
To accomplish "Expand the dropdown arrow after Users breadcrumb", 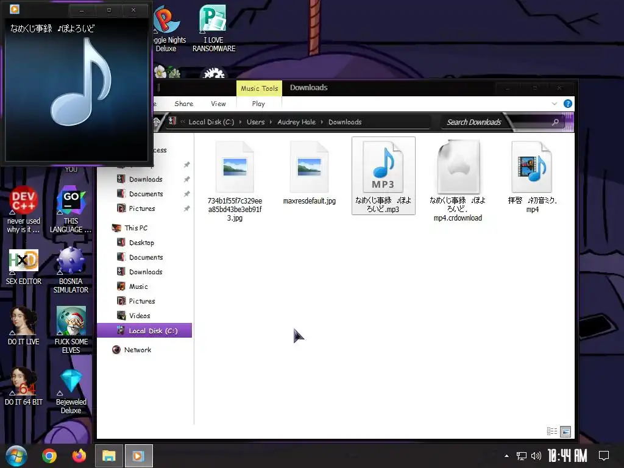I will (x=271, y=122).
